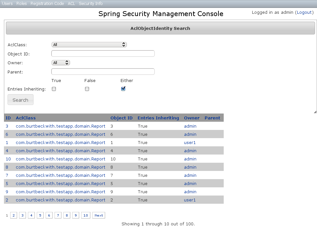Sort table by Entries Inheriting column
This screenshot has width=317, height=229.
158,118
